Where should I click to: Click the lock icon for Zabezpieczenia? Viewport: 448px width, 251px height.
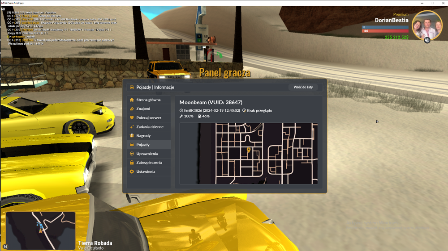(132, 163)
